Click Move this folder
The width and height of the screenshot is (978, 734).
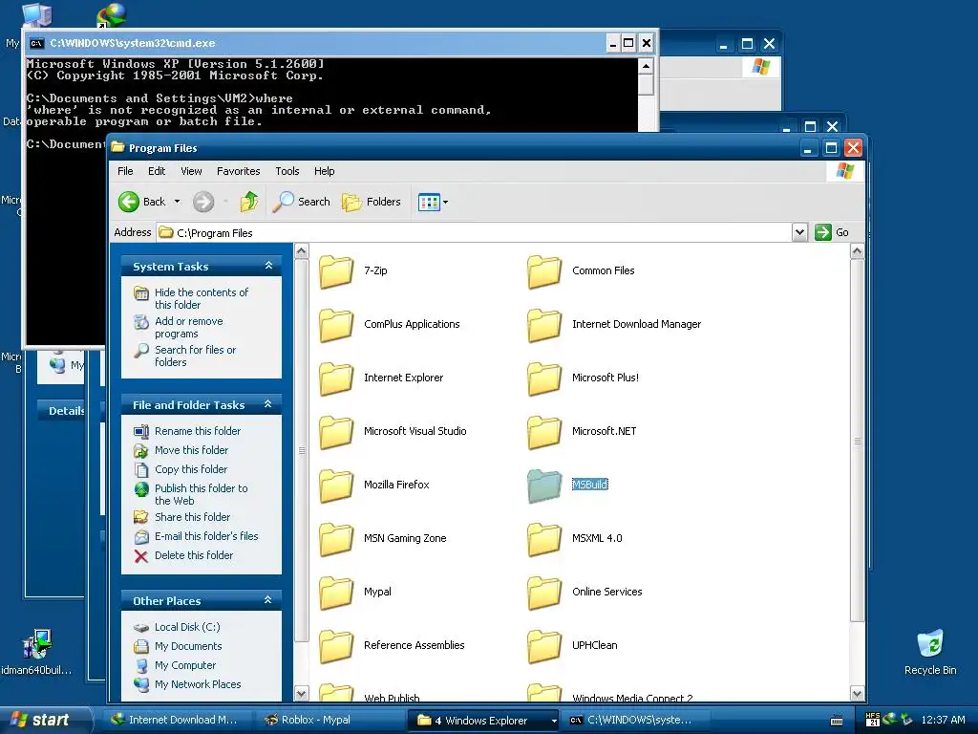click(x=191, y=450)
